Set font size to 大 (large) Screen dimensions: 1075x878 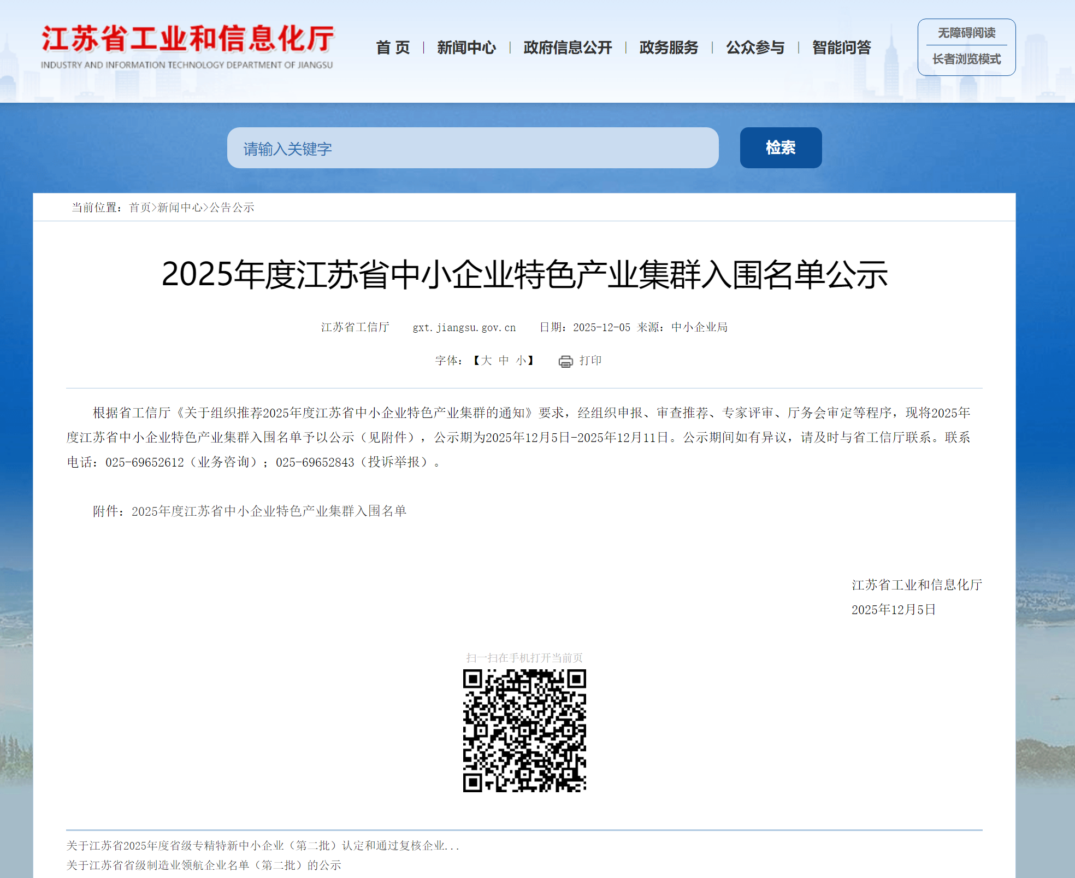point(487,361)
